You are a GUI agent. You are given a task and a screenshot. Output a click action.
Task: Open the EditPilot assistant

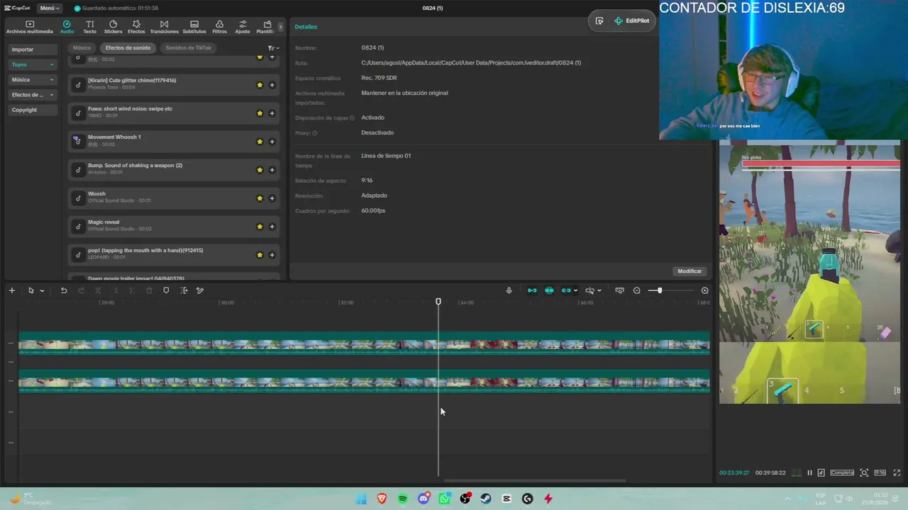tap(632, 21)
